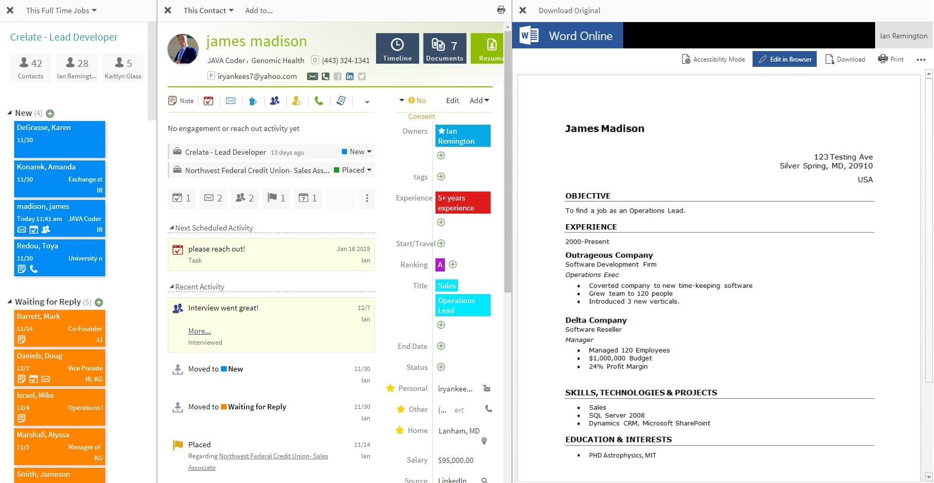The image size is (934, 483).
Task: Click the green plus next to tags
Action: 441,177
